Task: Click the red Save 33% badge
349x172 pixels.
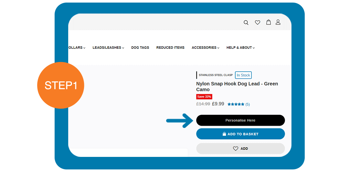Action: (x=204, y=97)
